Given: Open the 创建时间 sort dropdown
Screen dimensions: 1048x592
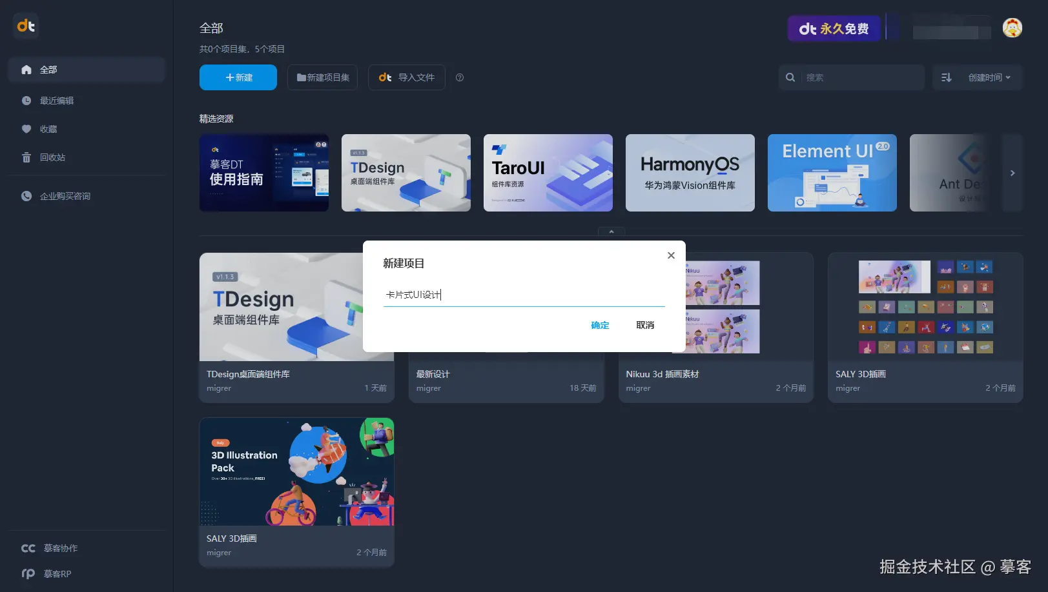Looking at the screenshot, I should (989, 77).
